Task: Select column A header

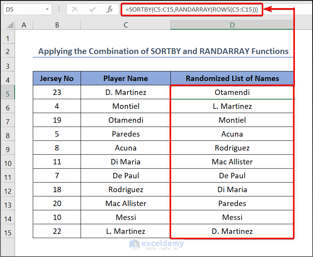Action: [24, 25]
